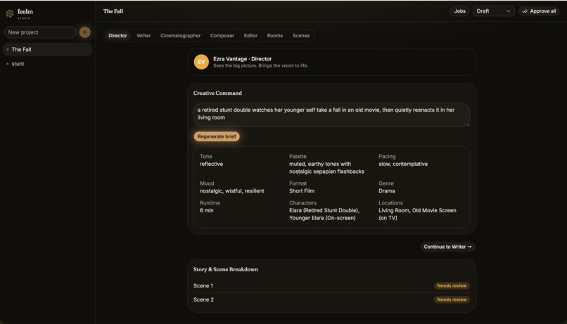
Task: Click Continue to Writer link
Action: point(447,247)
